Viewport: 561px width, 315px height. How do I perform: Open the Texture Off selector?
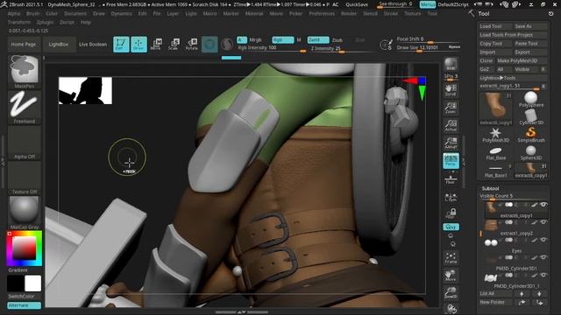pos(25,178)
